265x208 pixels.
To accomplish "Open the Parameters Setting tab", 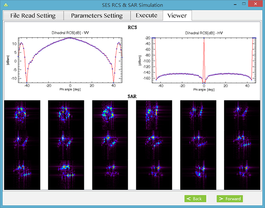I will 97,16.
